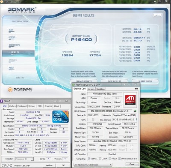Screen dimensions: 171x168
Task: Toggle the OpenCL checkbox
Action: [89, 159]
